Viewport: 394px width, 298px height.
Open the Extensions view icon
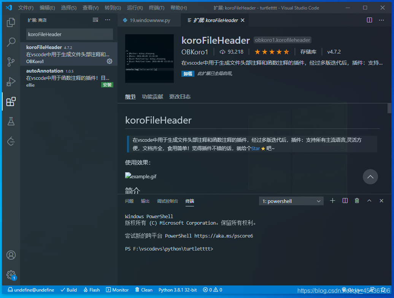coord(11,101)
